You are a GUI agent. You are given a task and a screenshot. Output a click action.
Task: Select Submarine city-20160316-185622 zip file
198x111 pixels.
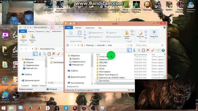click(112, 78)
